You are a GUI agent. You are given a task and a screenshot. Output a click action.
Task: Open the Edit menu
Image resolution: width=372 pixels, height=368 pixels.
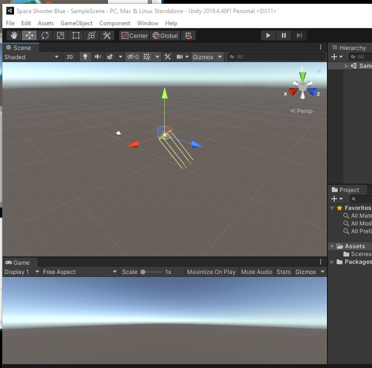point(26,23)
